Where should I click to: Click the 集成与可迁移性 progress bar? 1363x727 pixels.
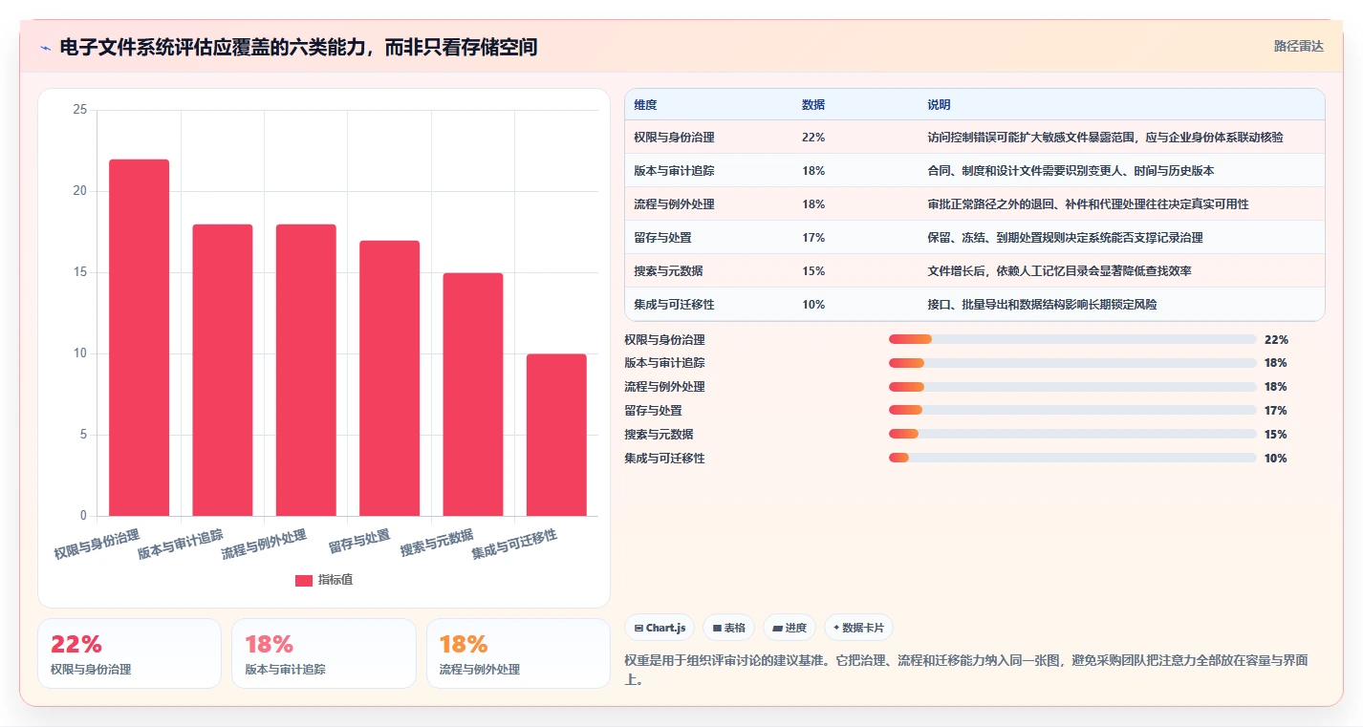tap(1072, 459)
